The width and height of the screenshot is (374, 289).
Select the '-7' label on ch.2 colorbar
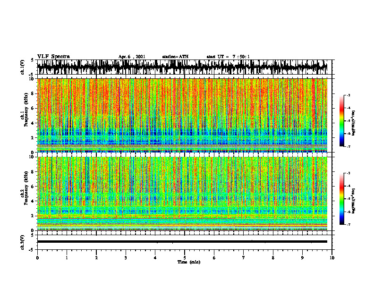pyautogui.click(x=348, y=224)
